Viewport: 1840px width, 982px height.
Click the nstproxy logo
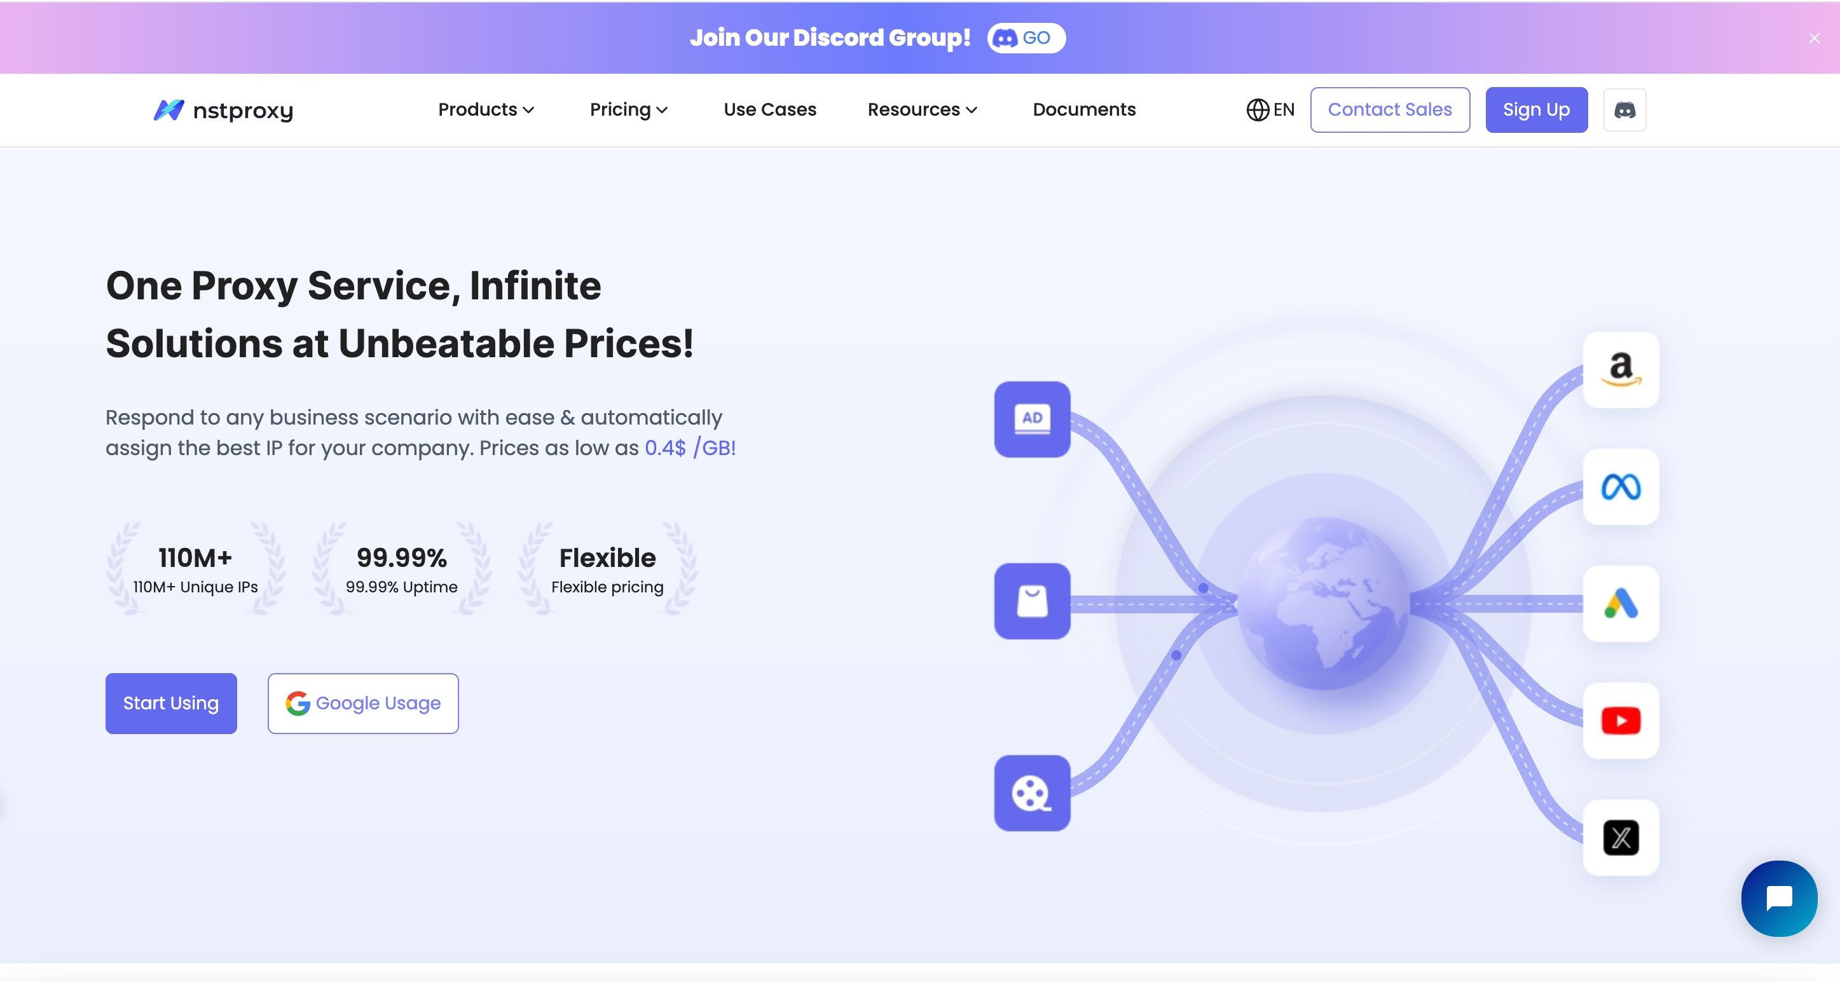pyautogui.click(x=224, y=110)
